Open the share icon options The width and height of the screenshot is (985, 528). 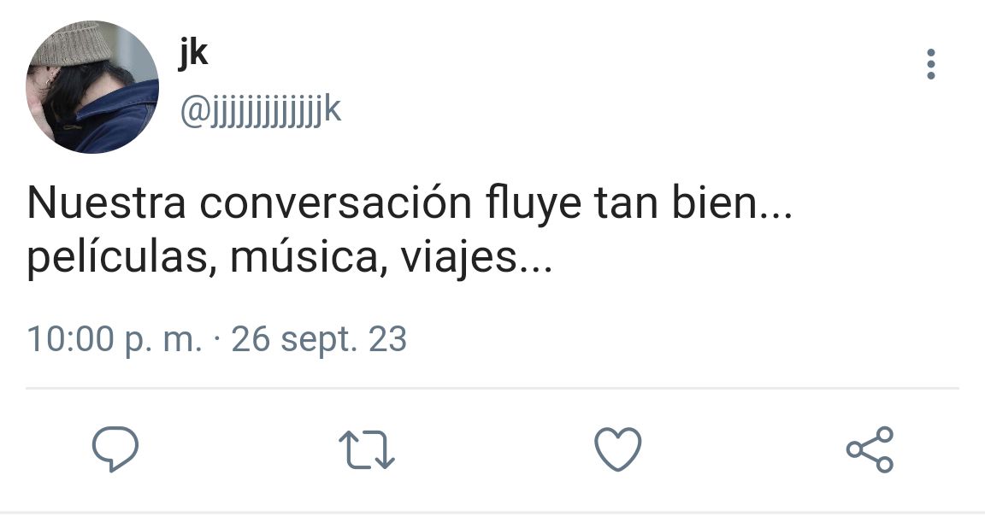870,449
